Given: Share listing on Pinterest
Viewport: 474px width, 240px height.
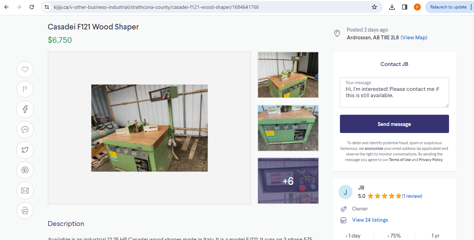Looking at the screenshot, I should (25, 170).
